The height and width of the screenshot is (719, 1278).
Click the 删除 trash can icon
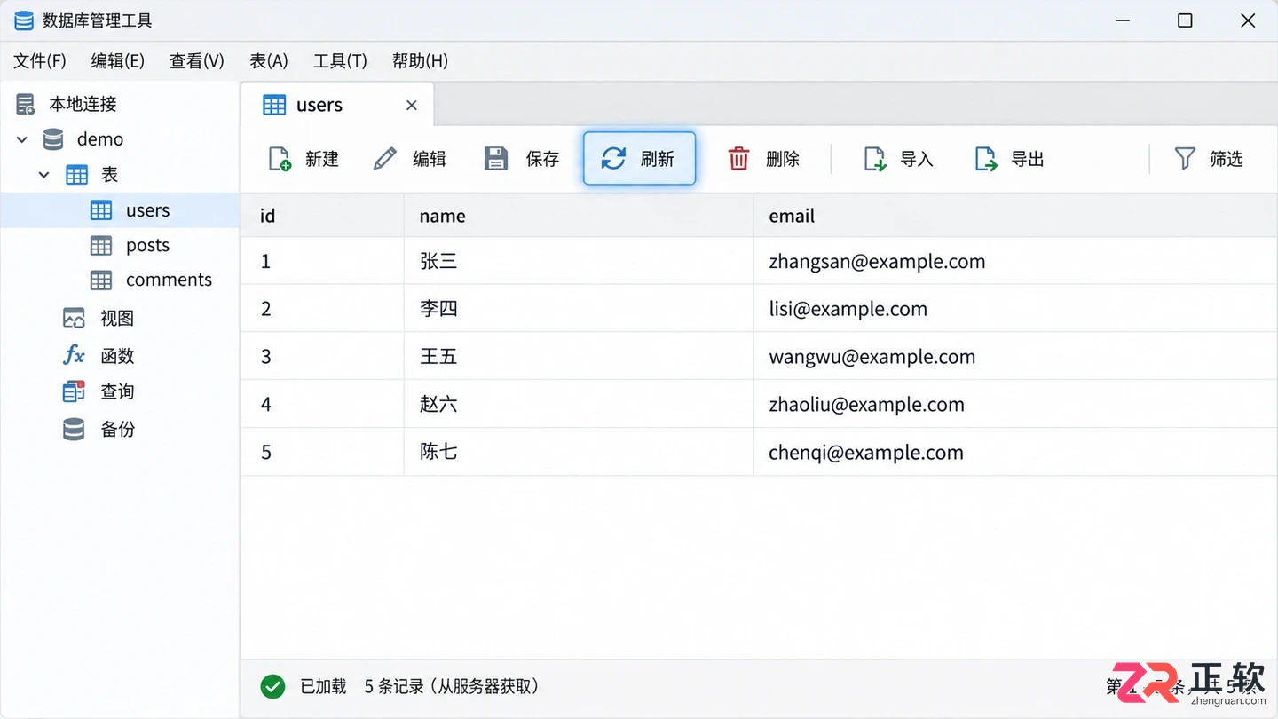pyautogui.click(x=738, y=159)
